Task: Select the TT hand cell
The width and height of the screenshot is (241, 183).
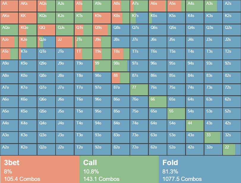Action: (84, 54)
